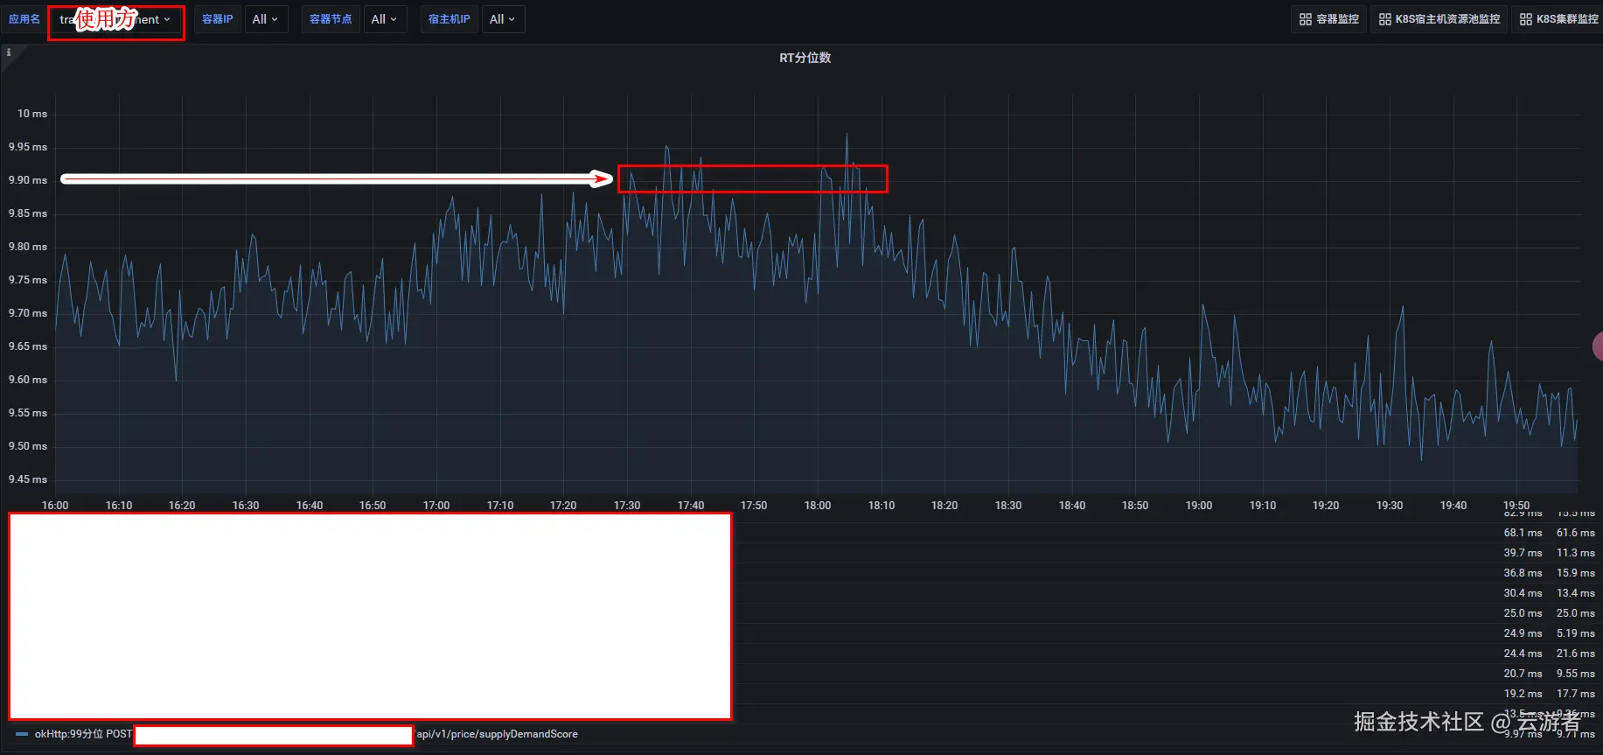Viewport: 1603px width, 755px height.
Task: Open the K8S宿主机资源池监控 dashboard link
Action: [x=1447, y=19]
